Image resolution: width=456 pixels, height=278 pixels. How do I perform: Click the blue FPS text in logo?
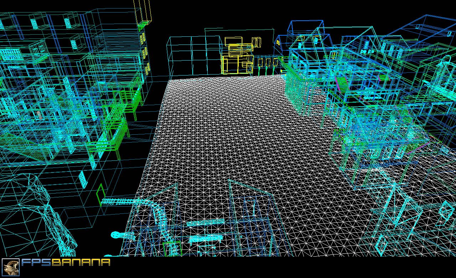pos(36,263)
